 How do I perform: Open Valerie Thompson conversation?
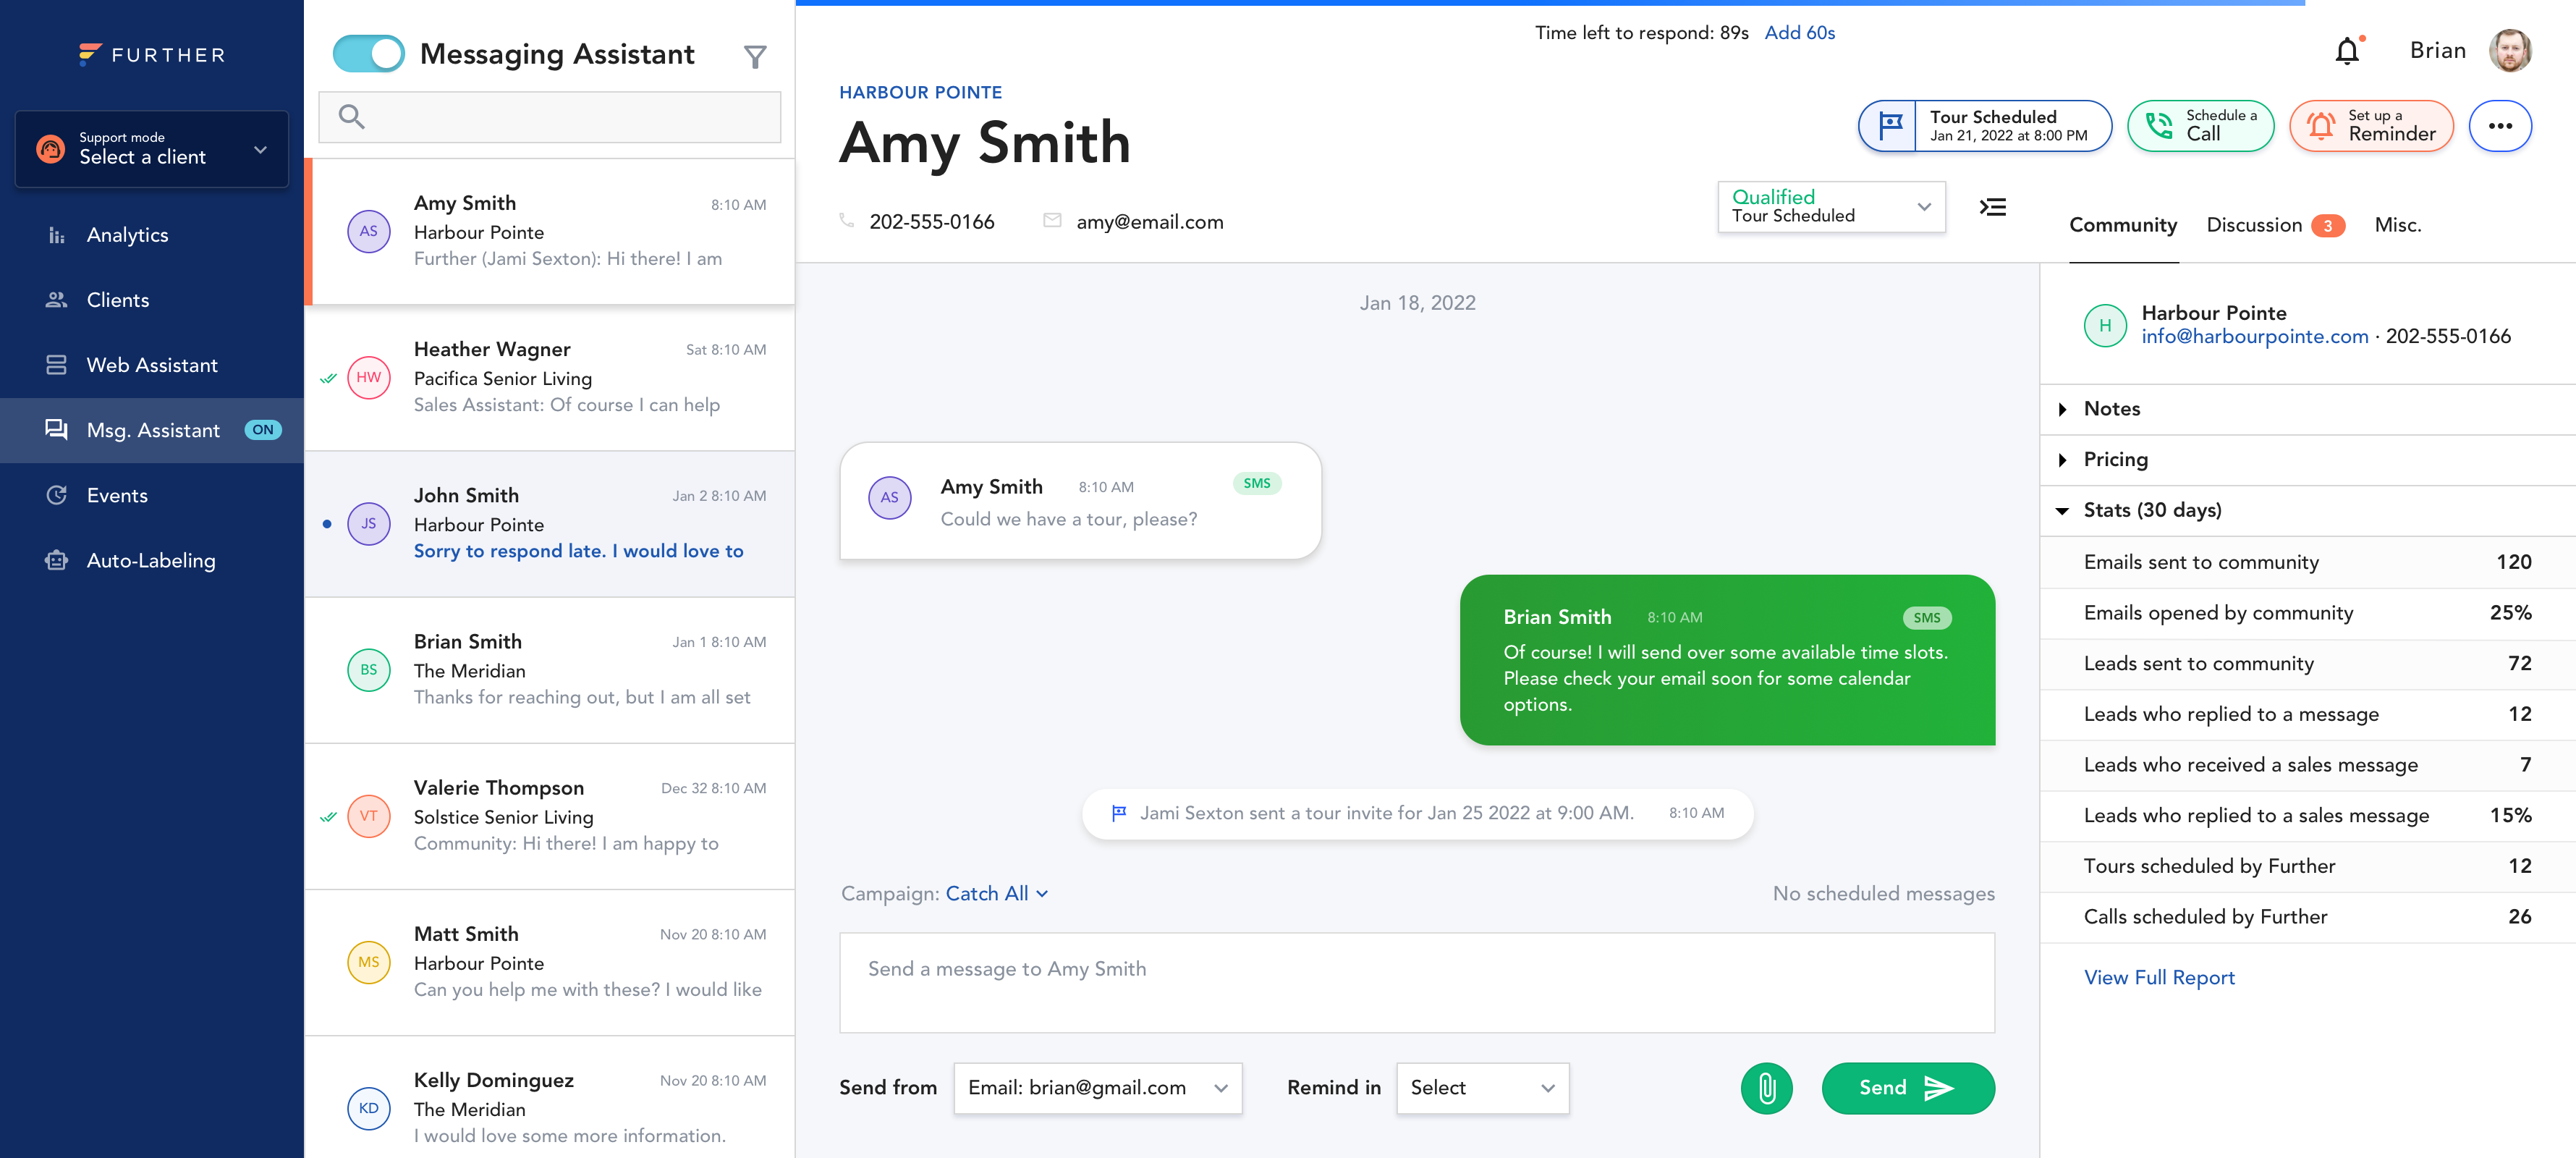point(549,815)
